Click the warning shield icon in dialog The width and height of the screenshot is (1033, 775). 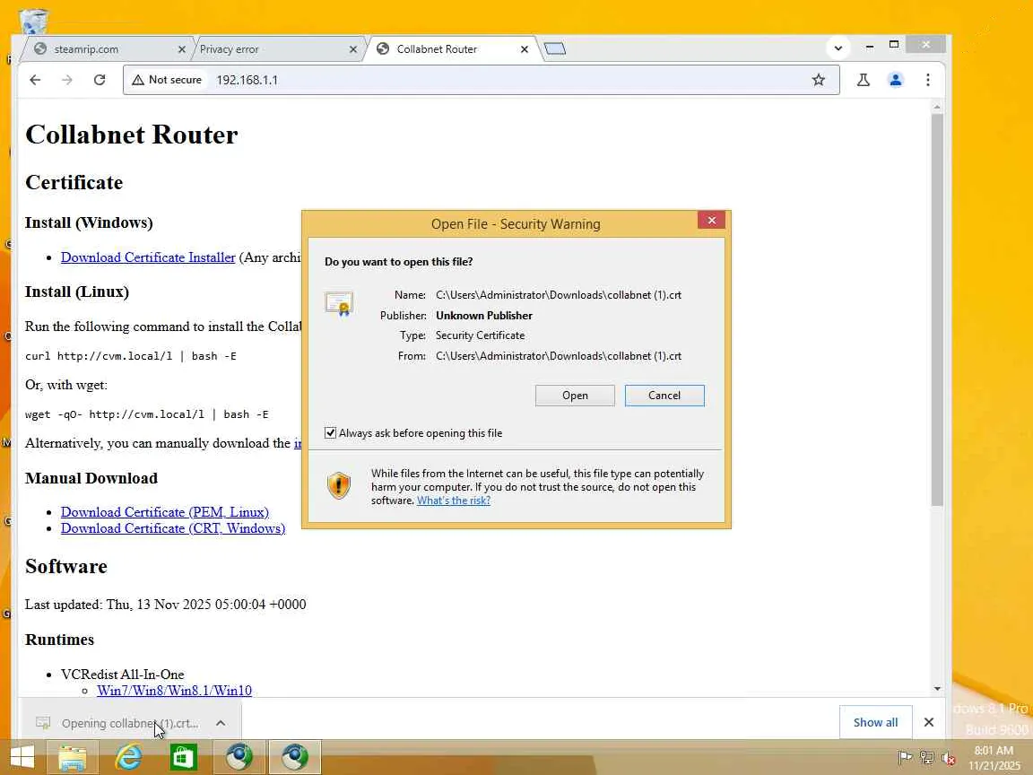pyautogui.click(x=339, y=485)
